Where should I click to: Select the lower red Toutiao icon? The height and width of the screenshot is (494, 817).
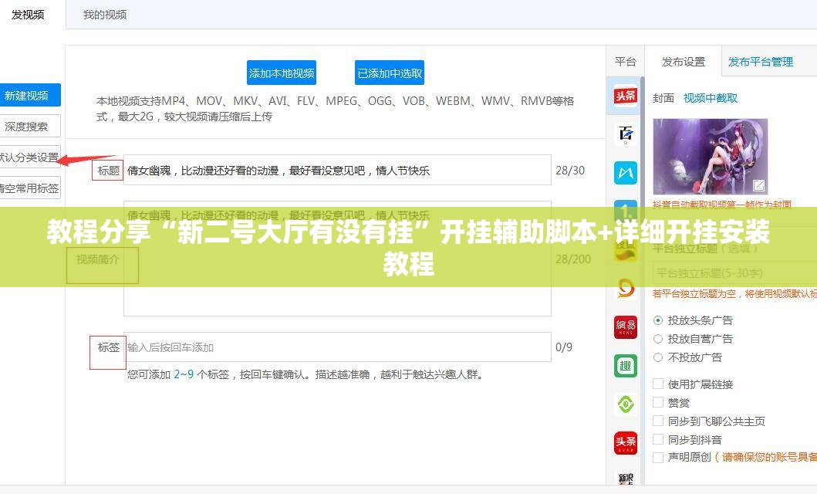tap(625, 442)
